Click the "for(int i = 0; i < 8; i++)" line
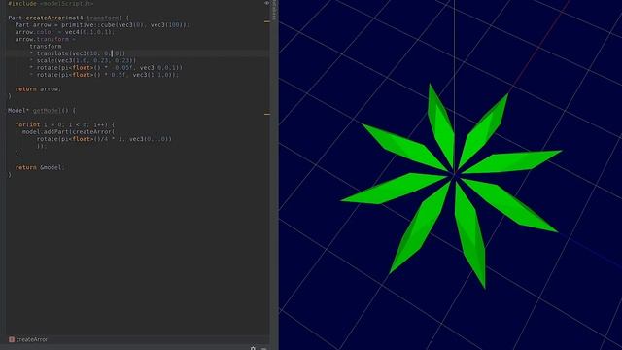 [65, 124]
